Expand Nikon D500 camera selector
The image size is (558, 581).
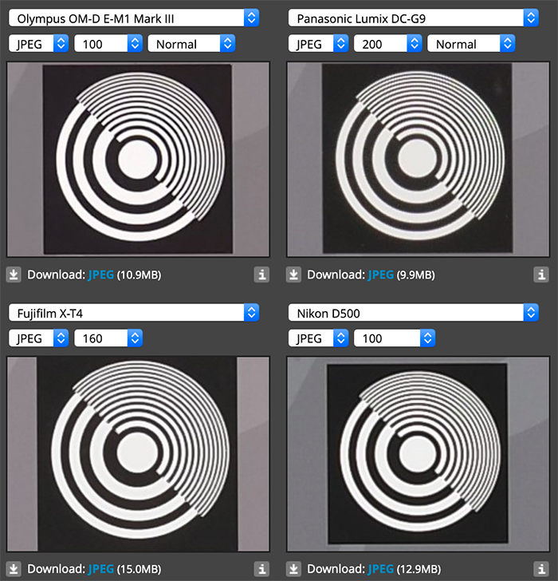pyautogui.click(x=414, y=313)
